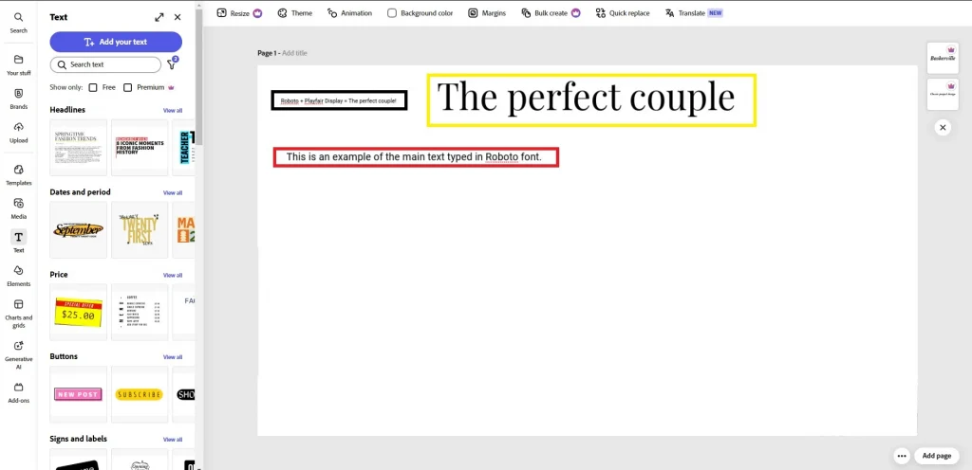Open text filter options icon

pos(173,63)
